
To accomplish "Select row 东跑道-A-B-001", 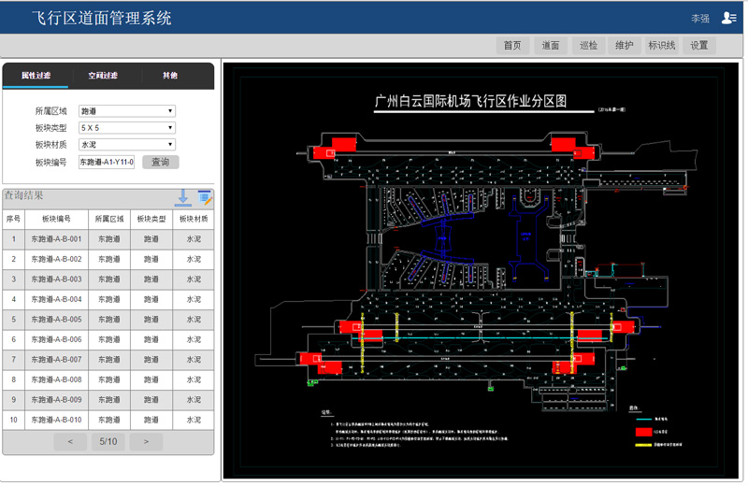I will (108, 239).
